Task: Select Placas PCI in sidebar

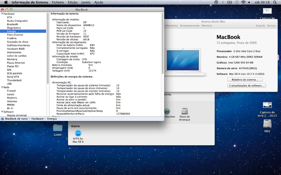Action: pos(13,66)
